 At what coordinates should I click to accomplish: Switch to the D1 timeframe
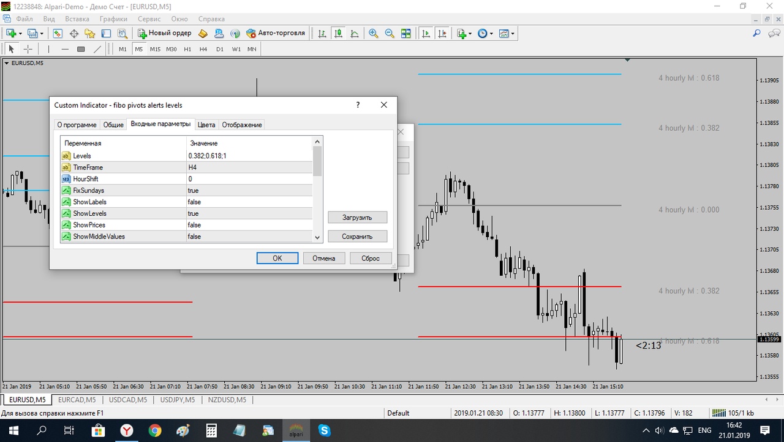[220, 49]
